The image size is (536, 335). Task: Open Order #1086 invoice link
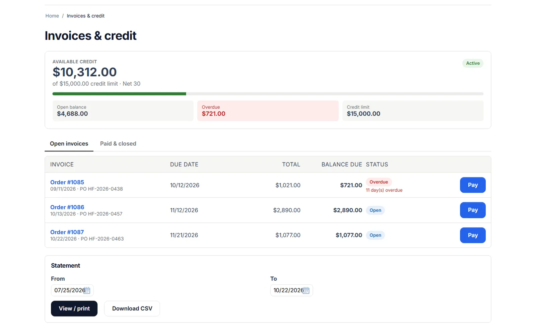67,207
